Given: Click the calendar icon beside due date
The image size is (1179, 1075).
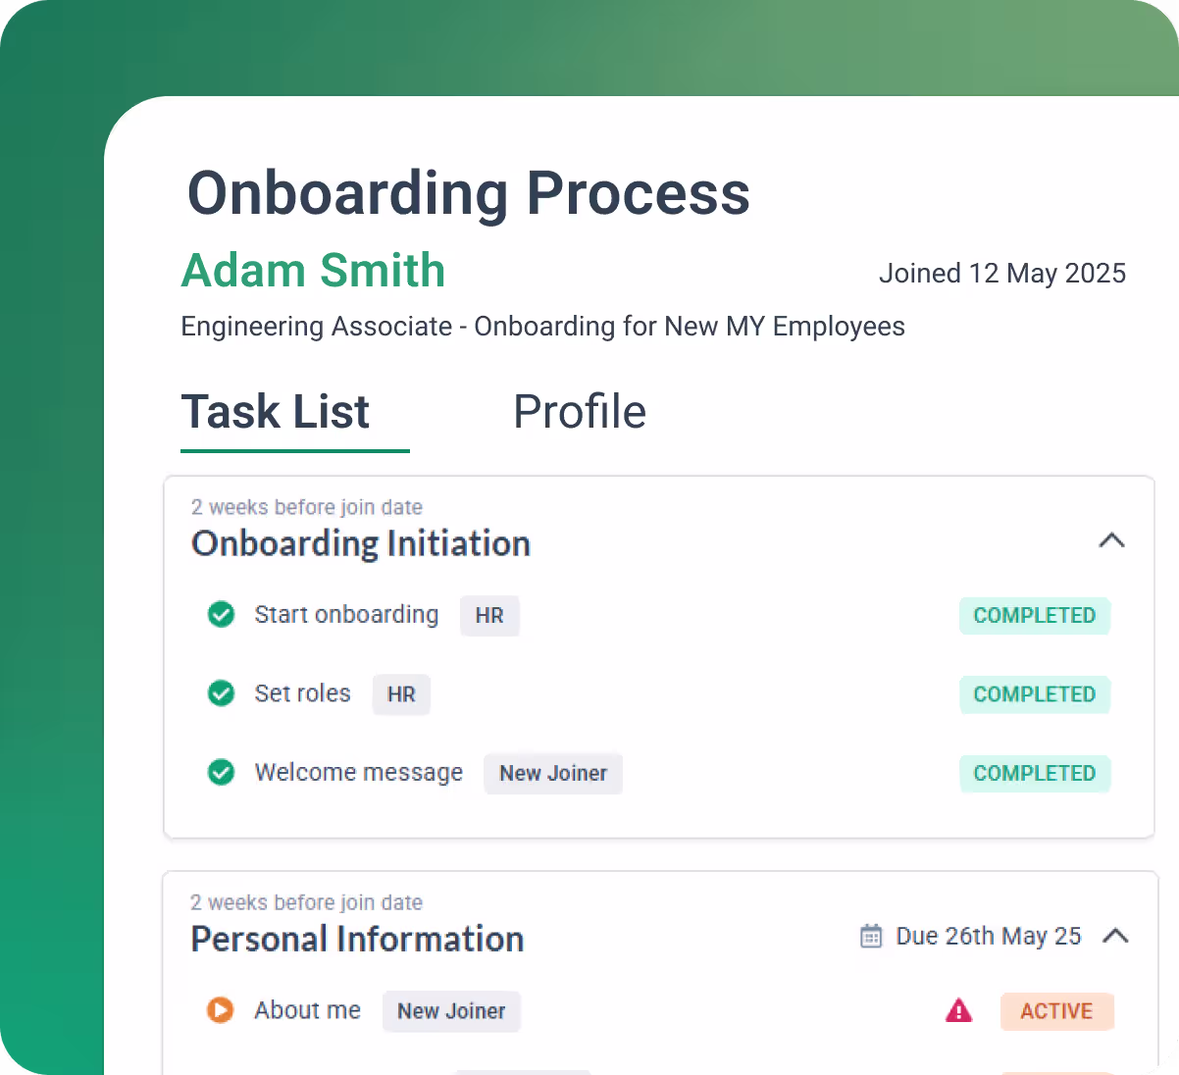Looking at the screenshot, I should coord(871,937).
